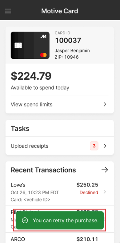Screen dimensions: 120x243
Task: Open the hamburger menu
Action: (8, 11)
